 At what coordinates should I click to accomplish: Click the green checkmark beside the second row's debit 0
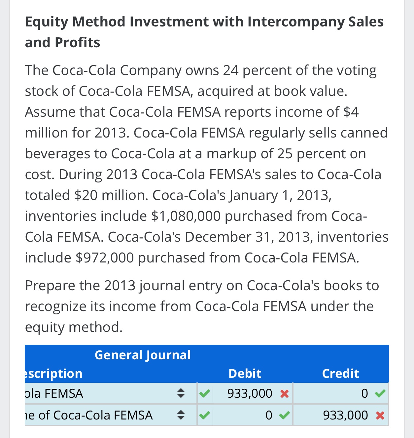click(284, 415)
